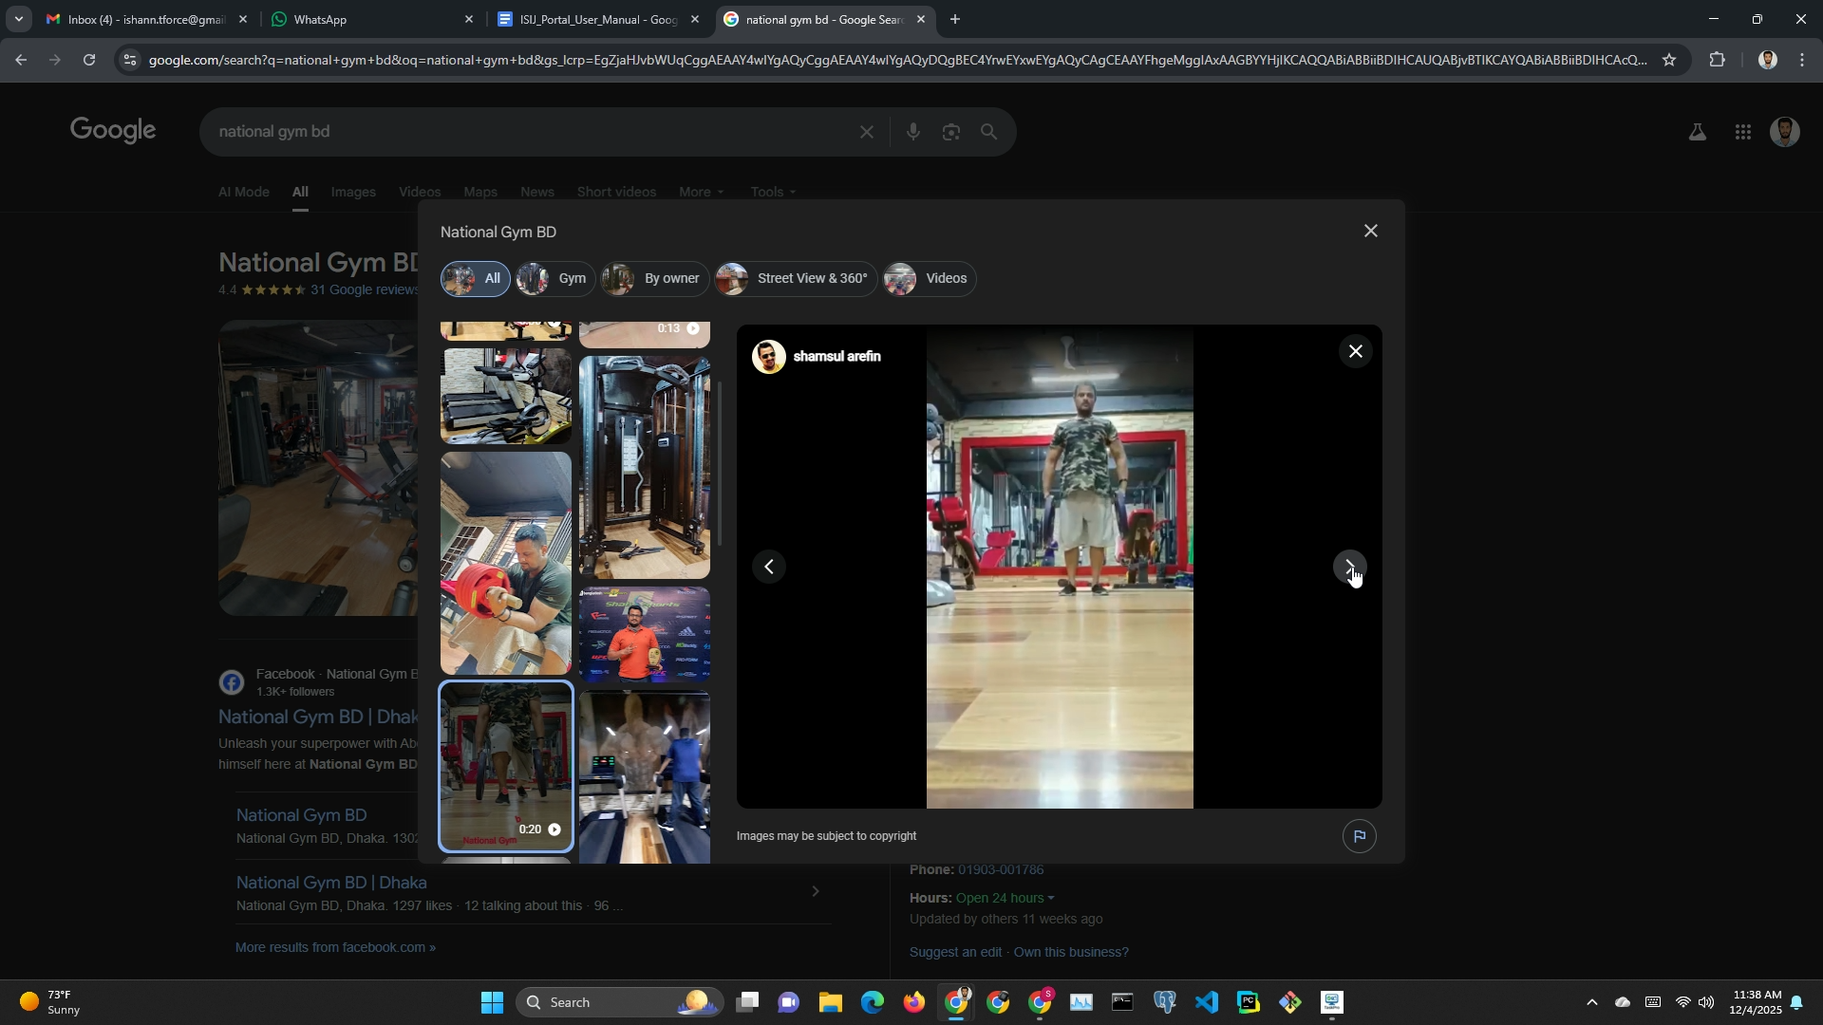Open Google Lens image search
Screen dimensions: 1823x1025
coord(950,132)
